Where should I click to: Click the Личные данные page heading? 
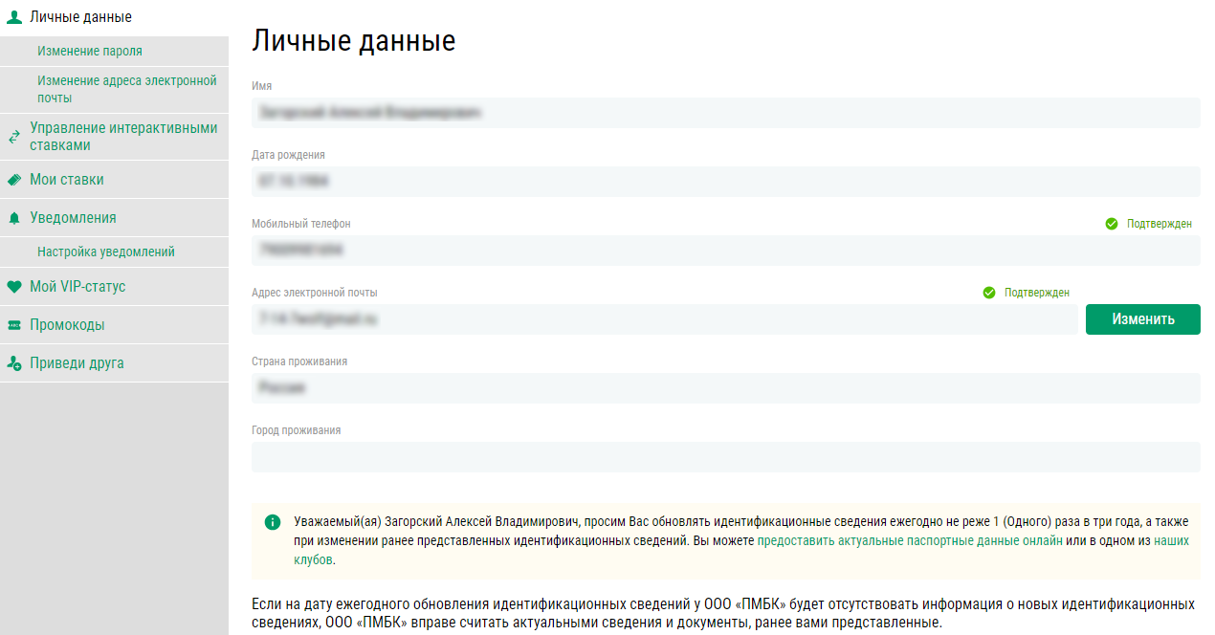coord(353,41)
